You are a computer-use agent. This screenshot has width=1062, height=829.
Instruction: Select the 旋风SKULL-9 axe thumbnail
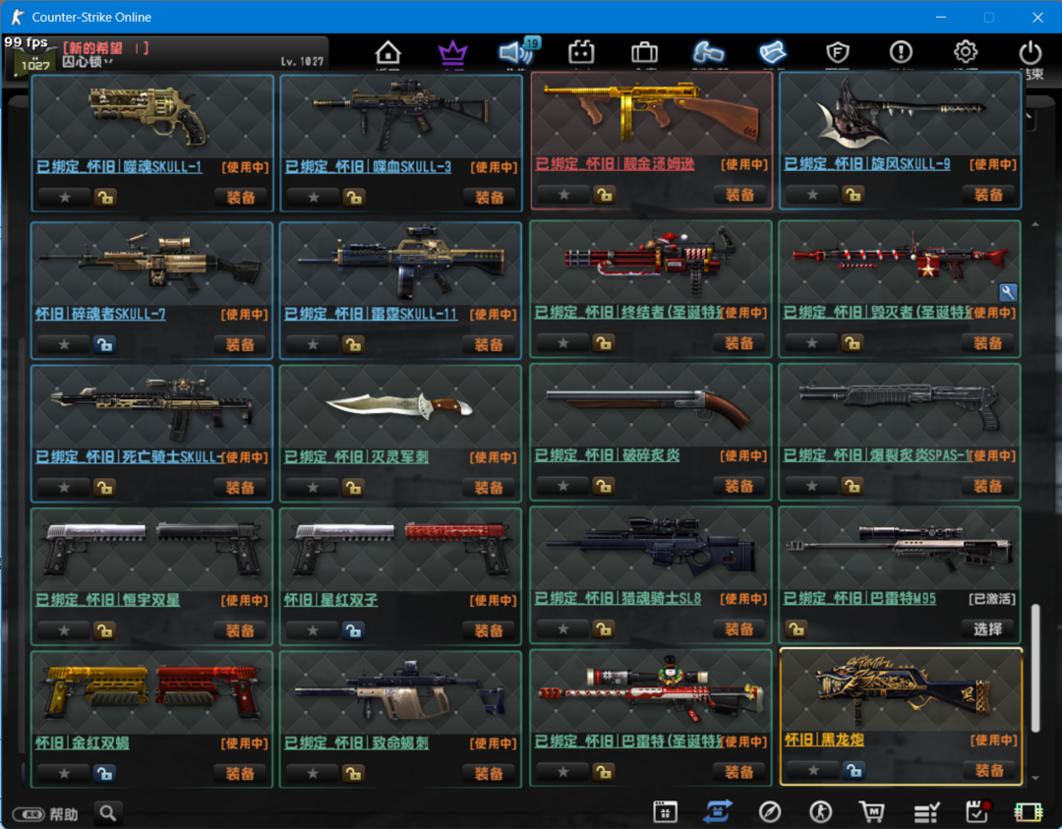click(900, 113)
